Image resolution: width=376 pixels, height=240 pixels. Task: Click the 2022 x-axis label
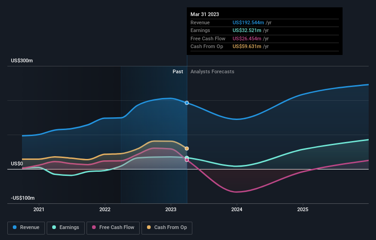click(x=105, y=210)
